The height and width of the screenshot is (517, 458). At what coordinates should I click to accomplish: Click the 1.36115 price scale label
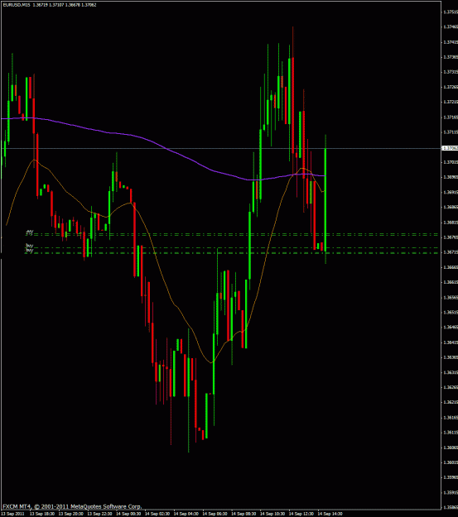[x=451, y=433]
